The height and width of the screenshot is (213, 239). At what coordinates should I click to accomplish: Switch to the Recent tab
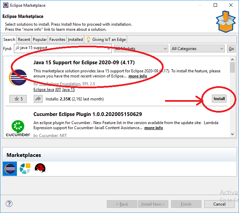24,40
